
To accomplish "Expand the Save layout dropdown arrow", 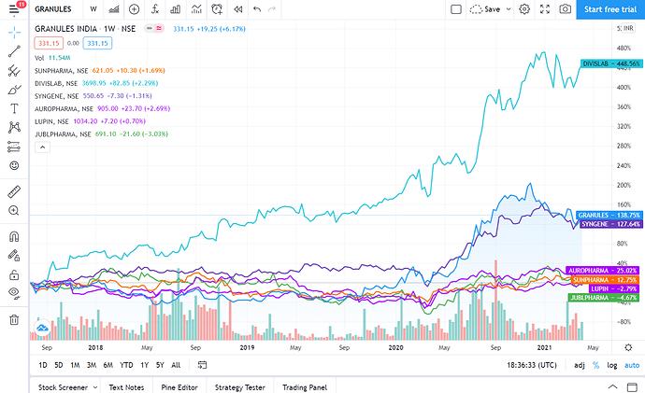I will (x=508, y=9).
